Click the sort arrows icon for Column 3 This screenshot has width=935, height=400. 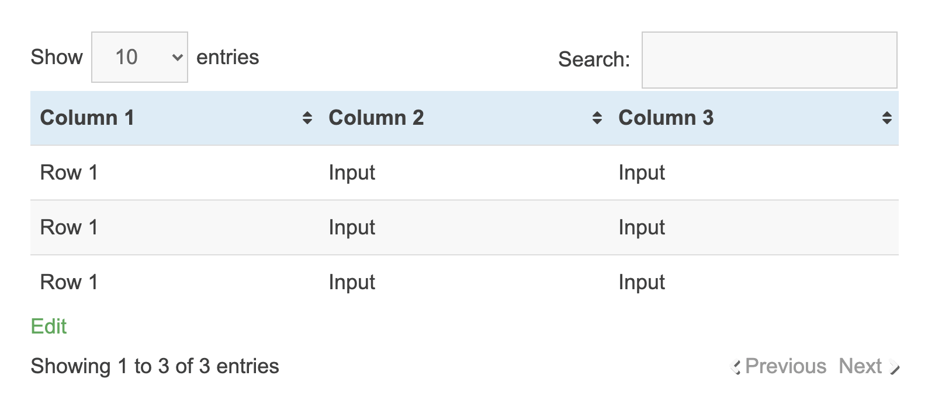[886, 118]
